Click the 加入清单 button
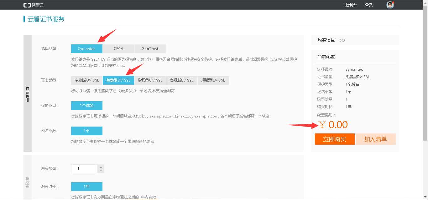The image size is (428, 200). [376, 139]
